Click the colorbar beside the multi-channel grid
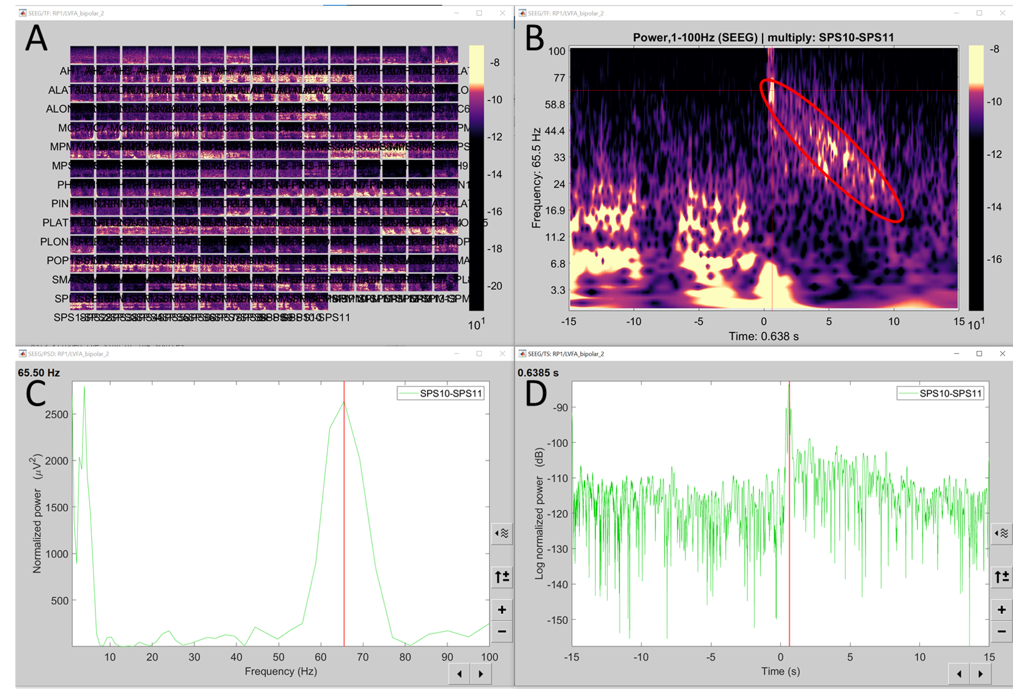 click(476, 178)
